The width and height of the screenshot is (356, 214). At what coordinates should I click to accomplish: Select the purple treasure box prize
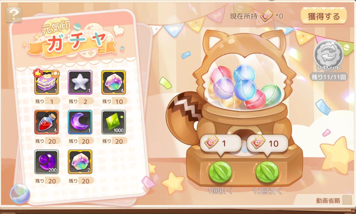click(47, 82)
